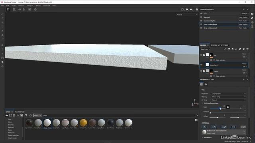Hide the Glossy Paint layer
255x143 pixels.
[201, 65]
